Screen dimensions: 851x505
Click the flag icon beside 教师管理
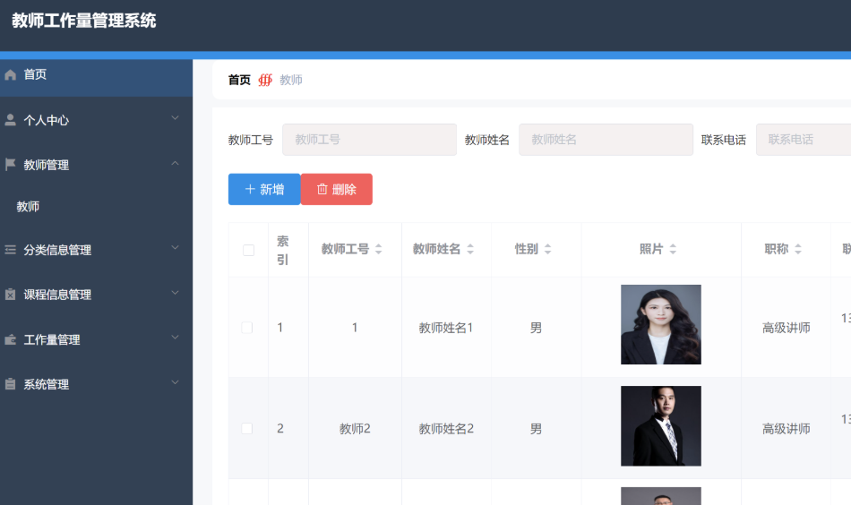tap(11, 165)
